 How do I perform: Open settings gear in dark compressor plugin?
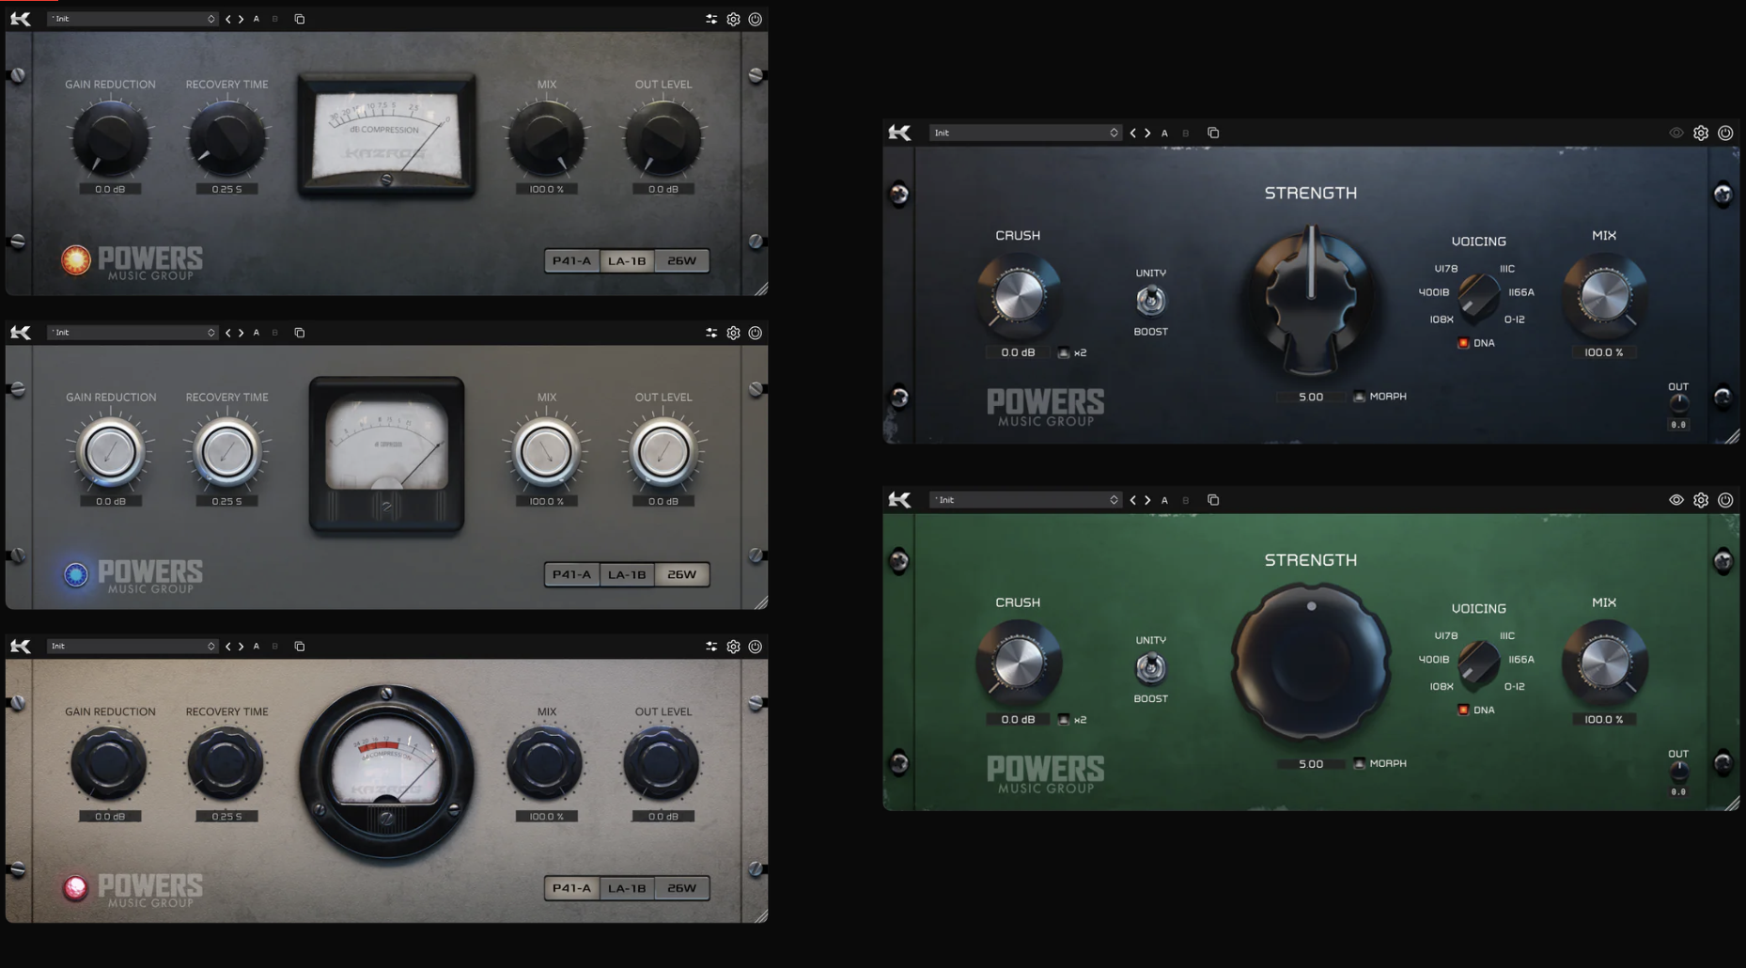(x=734, y=19)
